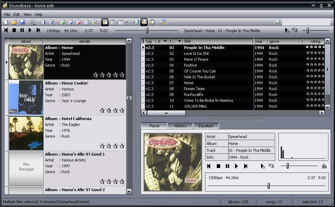Click the add record grid icon
This screenshot has height=207, width=335.
click(63, 22)
